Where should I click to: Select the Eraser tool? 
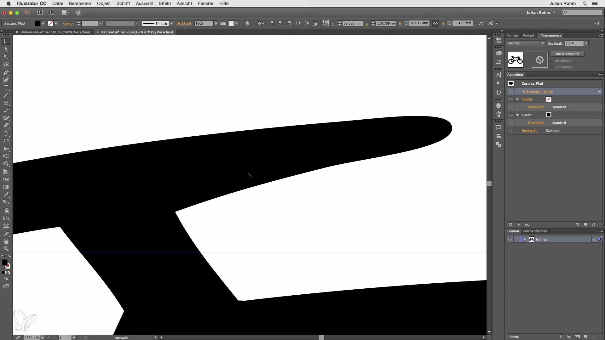(6, 126)
